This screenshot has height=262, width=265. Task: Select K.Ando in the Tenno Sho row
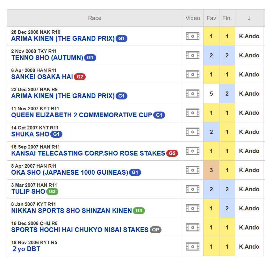coord(249,55)
